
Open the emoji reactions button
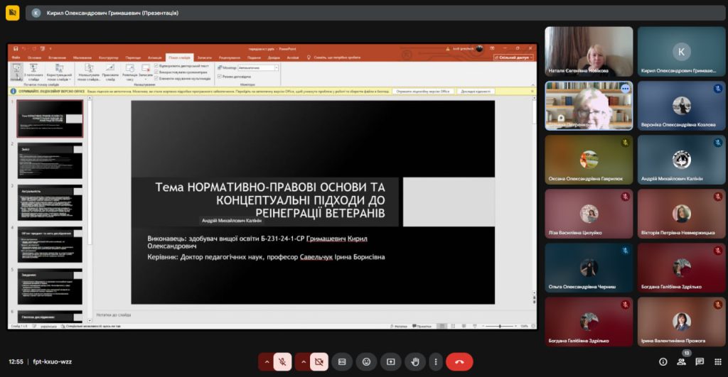point(366,361)
